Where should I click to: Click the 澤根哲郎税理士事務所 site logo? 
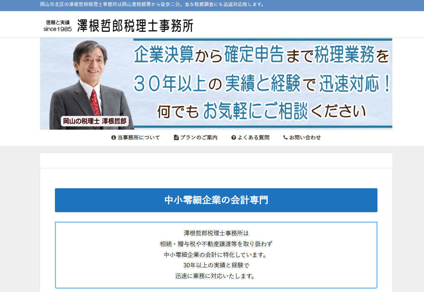[135, 25]
